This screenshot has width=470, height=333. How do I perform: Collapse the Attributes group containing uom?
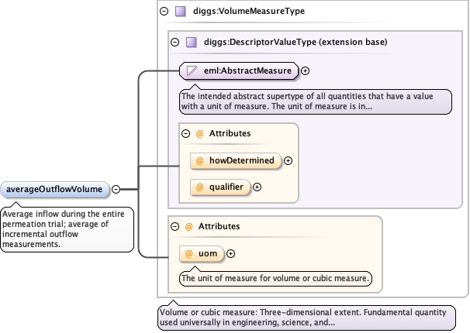[175, 226]
